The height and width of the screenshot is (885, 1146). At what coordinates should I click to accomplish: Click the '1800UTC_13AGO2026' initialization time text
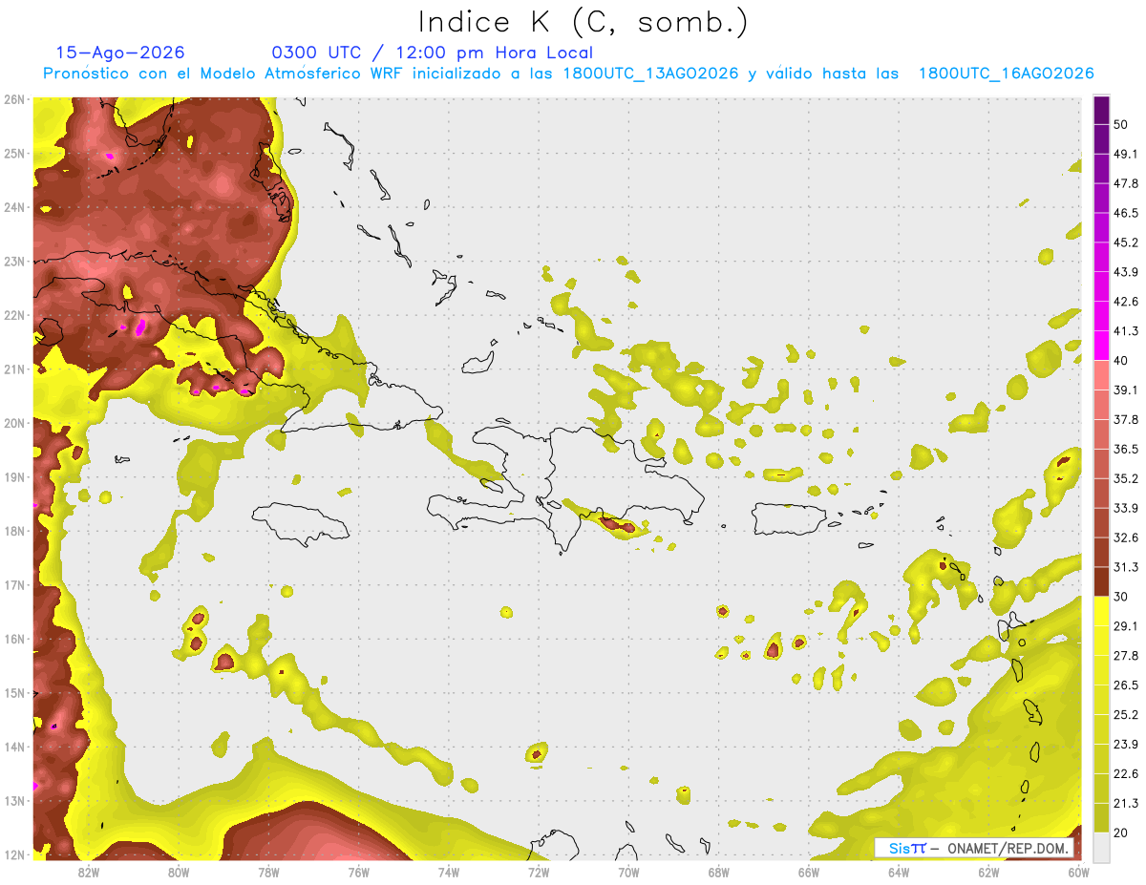click(651, 74)
